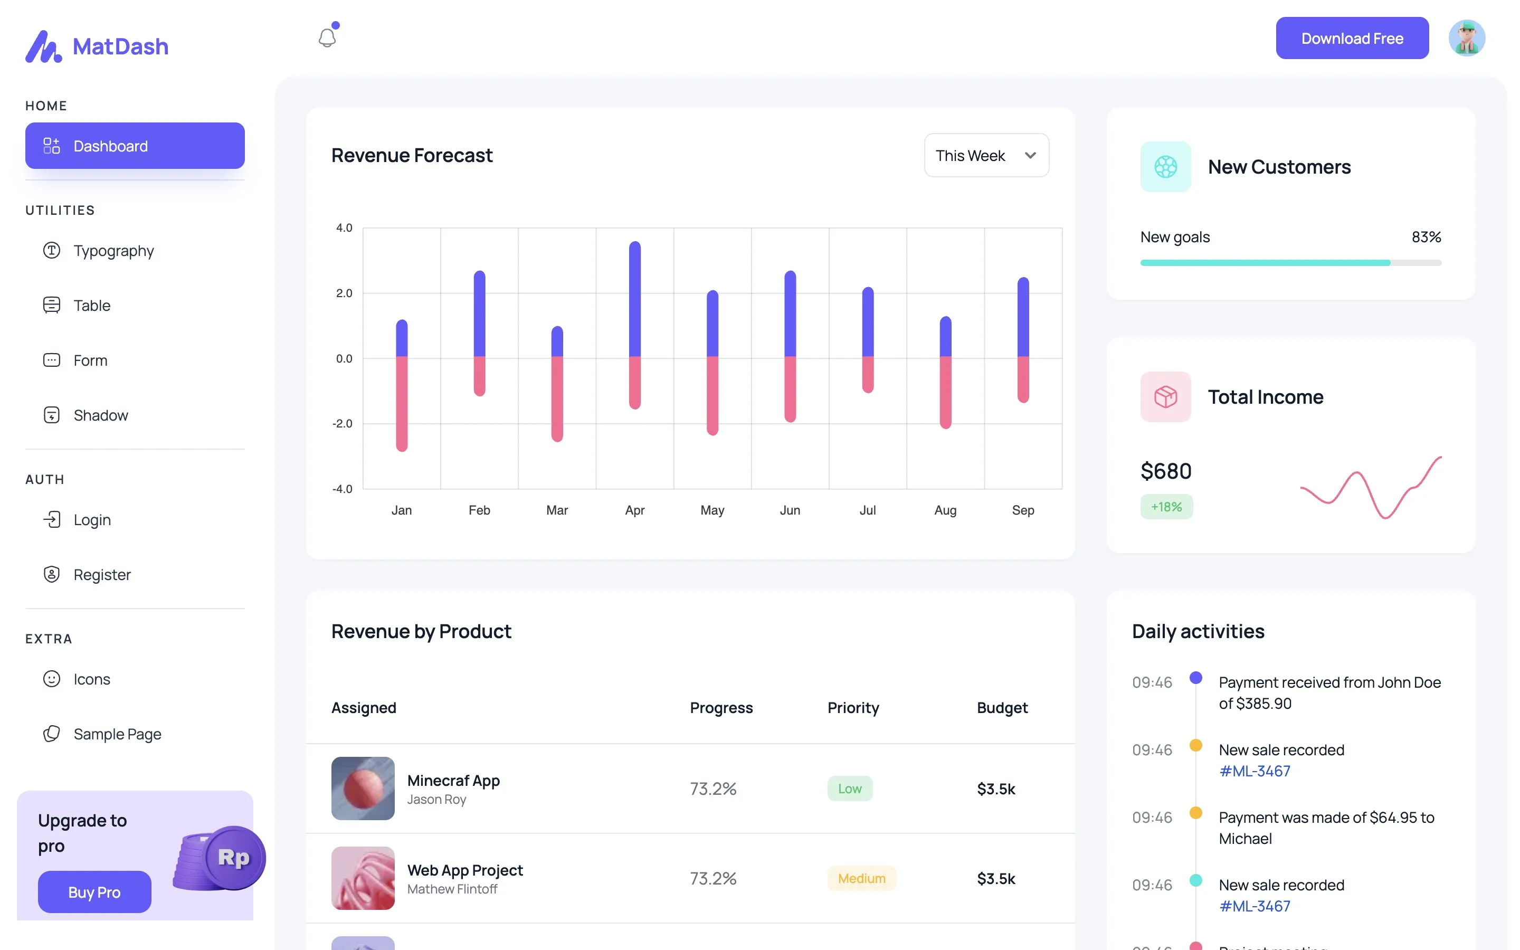The width and height of the screenshot is (1520, 950).
Task: Open the #ML-3467 sale link
Action: coord(1253,771)
